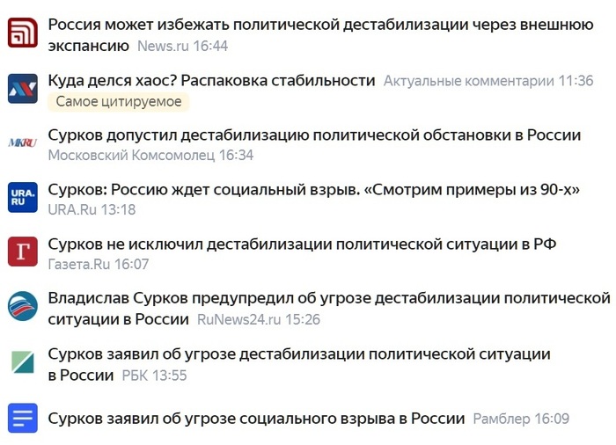Click the Актуальные комментарии logo icon
The image size is (616, 445).
[22, 89]
